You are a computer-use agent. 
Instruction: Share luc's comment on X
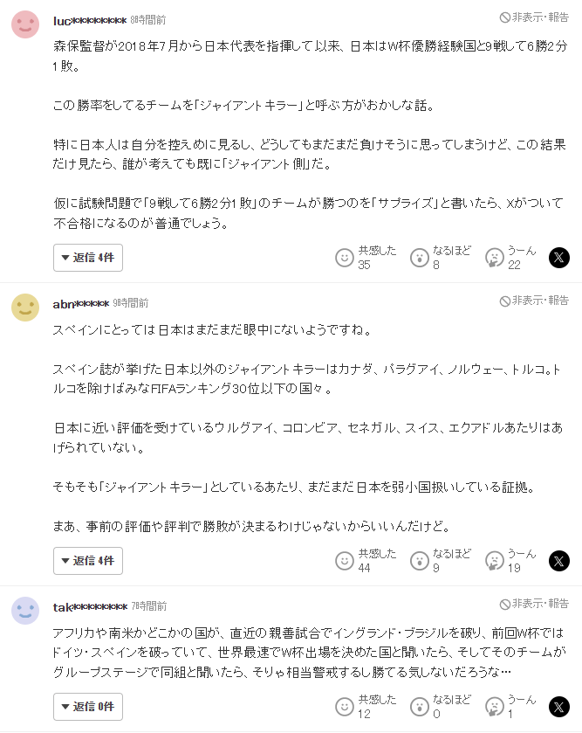pos(559,258)
